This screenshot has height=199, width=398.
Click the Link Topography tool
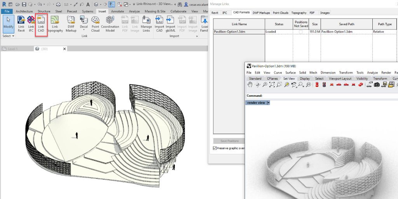pyautogui.click(x=55, y=24)
